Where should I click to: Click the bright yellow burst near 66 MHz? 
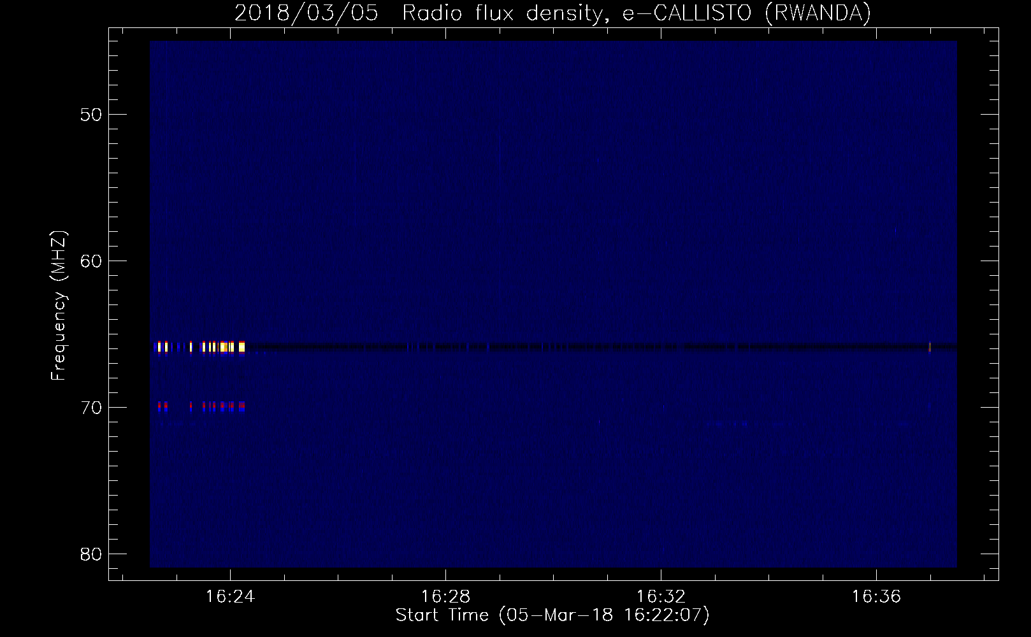point(201,347)
